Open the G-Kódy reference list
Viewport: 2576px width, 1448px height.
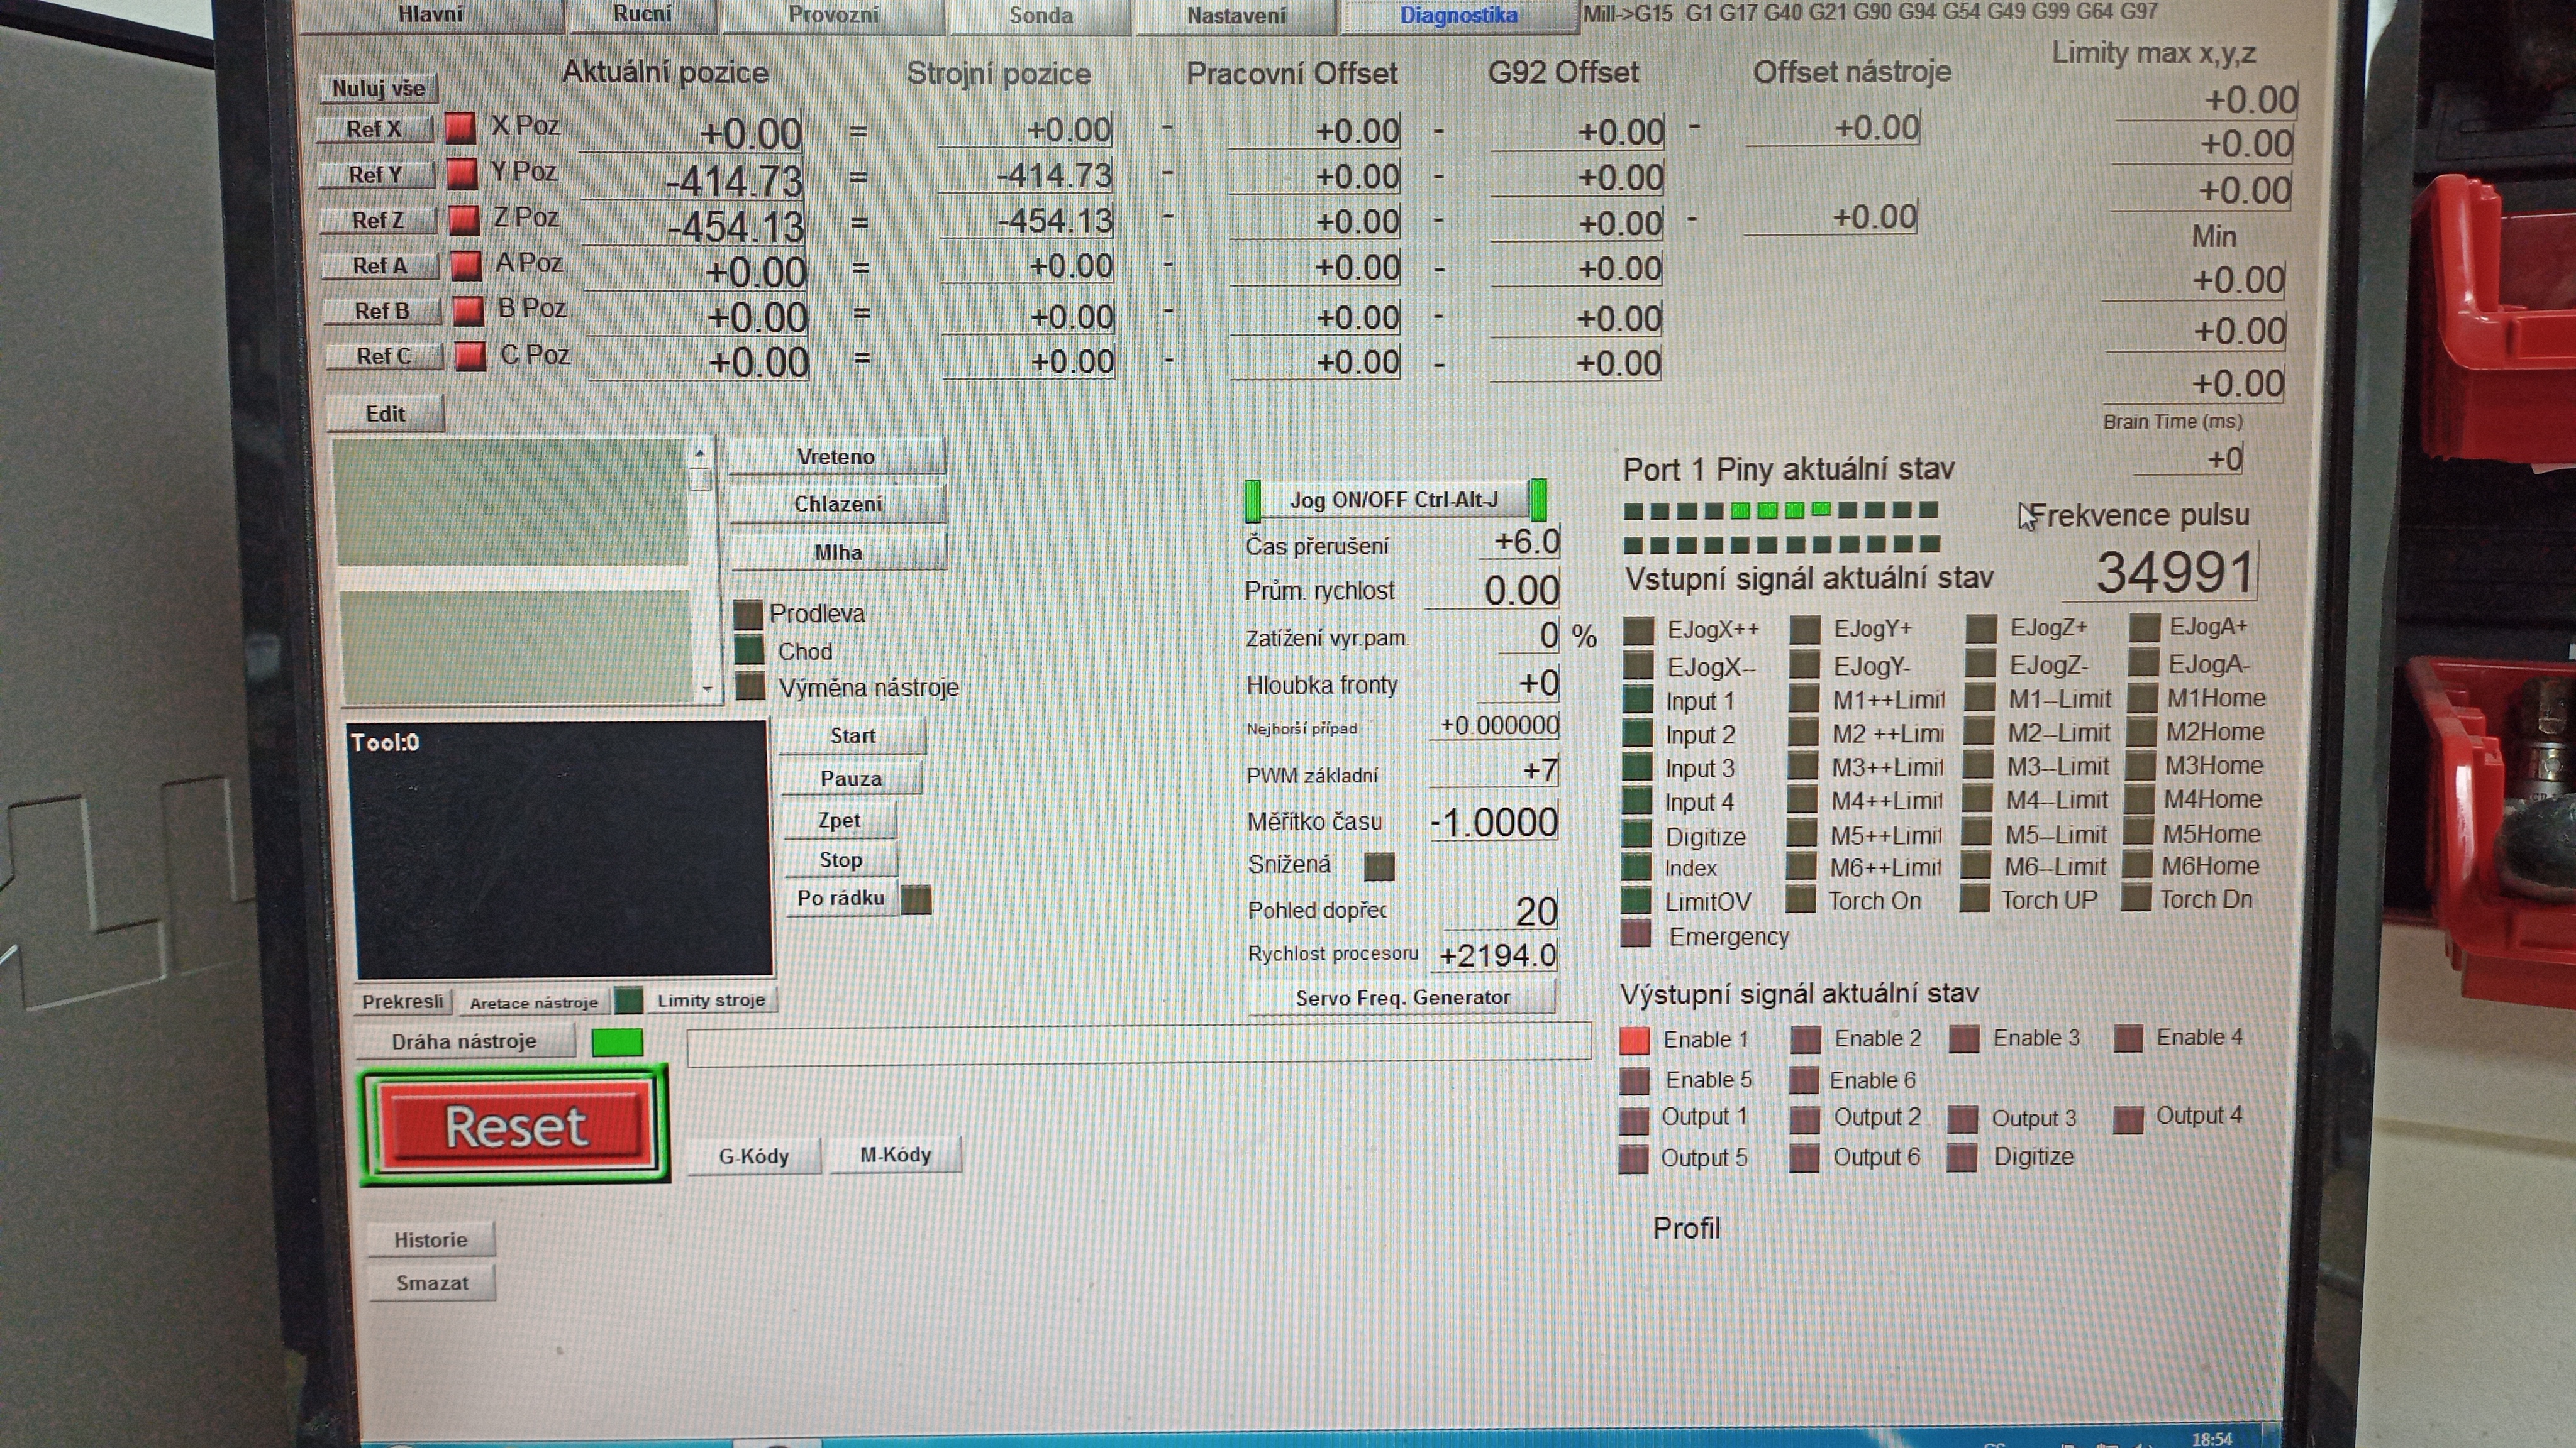click(754, 1156)
